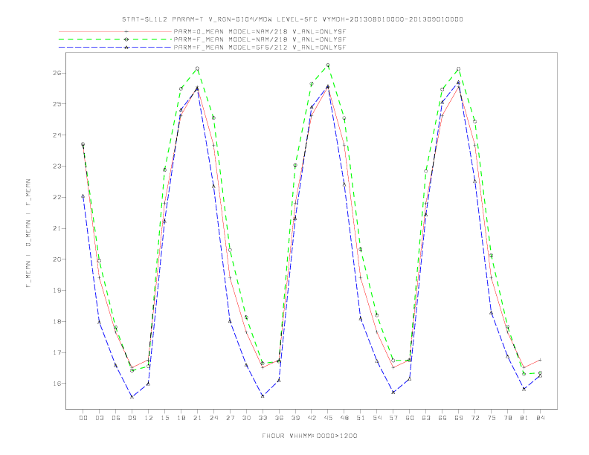Select the PARM=F_MEAN MODEL=GFS/212 legend label
The height and width of the screenshot is (455, 589).
coord(260,48)
